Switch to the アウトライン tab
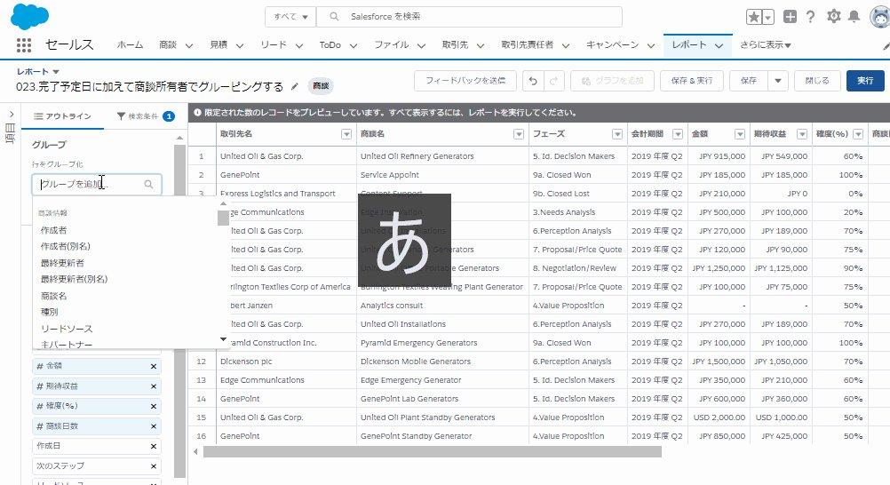 pyautogui.click(x=62, y=116)
